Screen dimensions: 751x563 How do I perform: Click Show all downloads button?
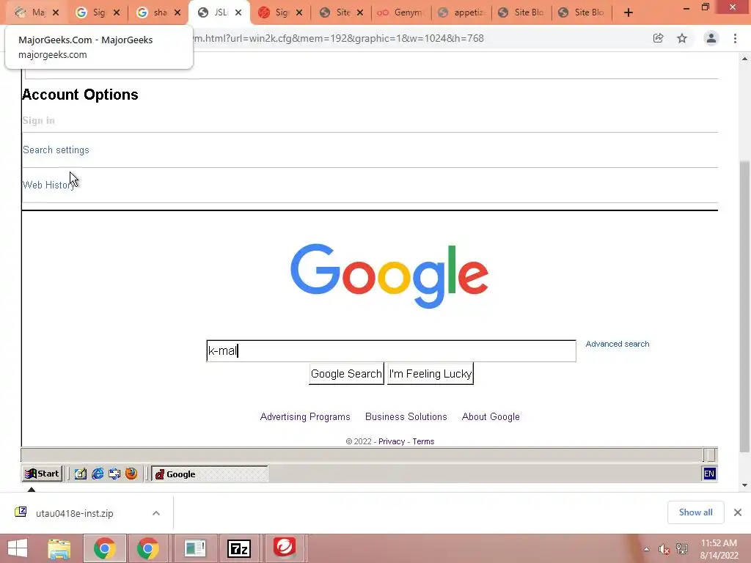point(695,512)
